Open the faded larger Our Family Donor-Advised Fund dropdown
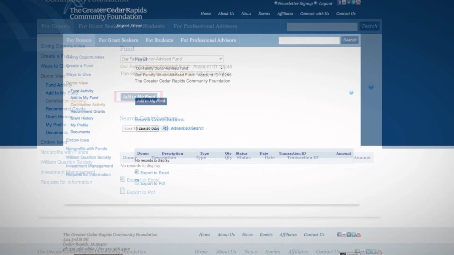The image size is (454, 255). pyautogui.click(x=172, y=59)
